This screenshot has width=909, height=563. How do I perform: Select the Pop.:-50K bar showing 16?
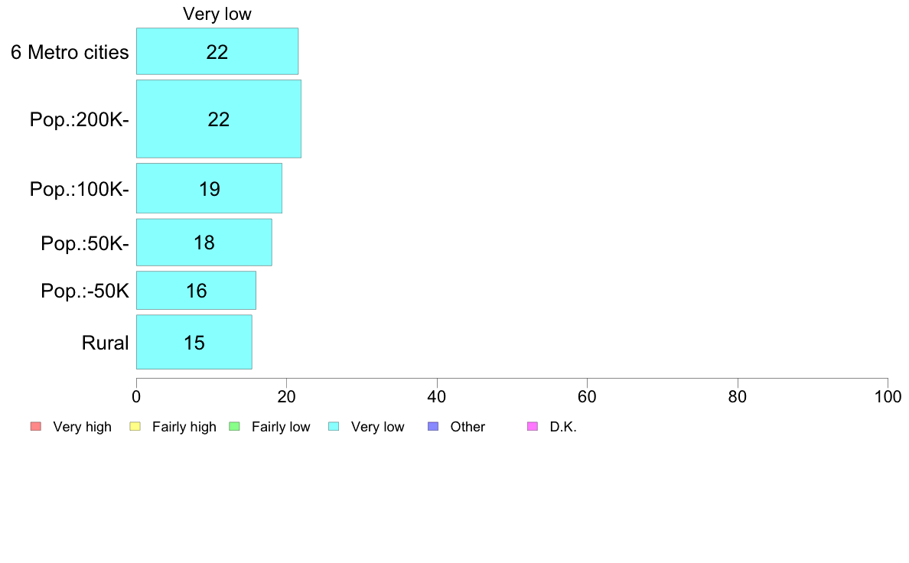click(196, 291)
